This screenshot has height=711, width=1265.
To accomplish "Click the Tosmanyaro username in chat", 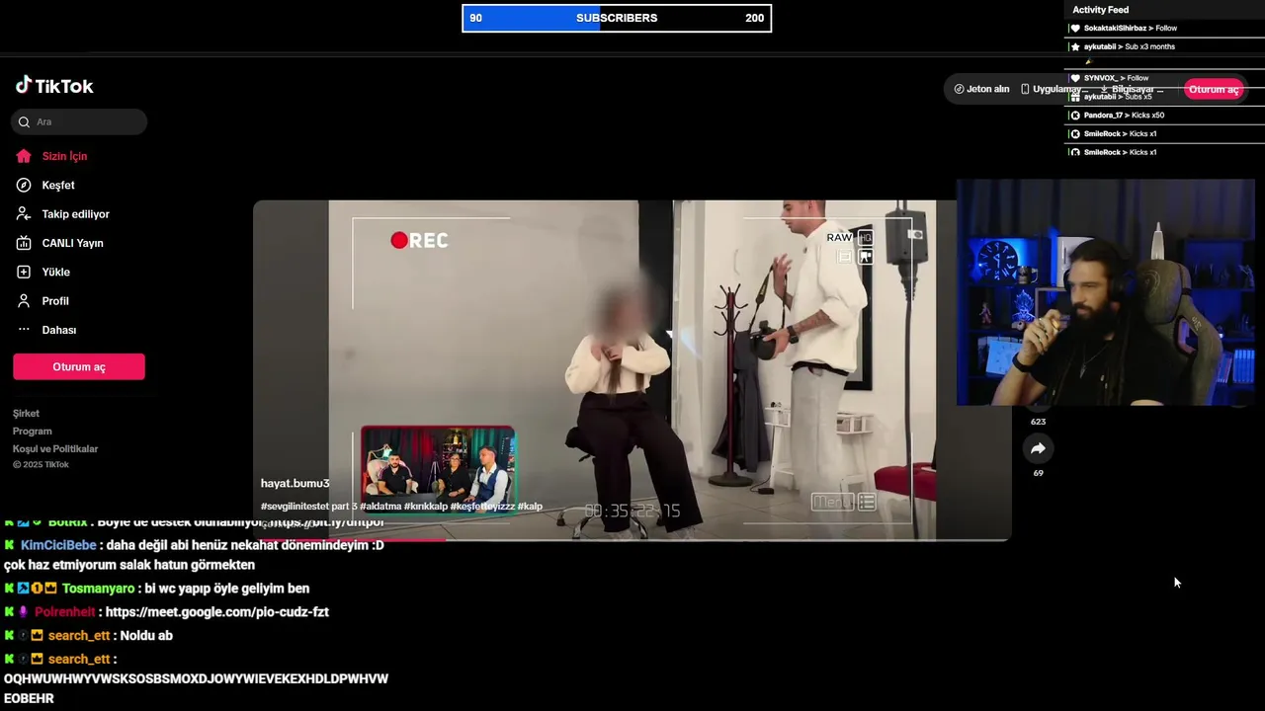I will click(98, 589).
